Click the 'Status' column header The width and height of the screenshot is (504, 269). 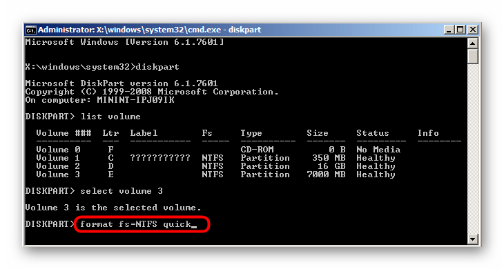click(373, 133)
